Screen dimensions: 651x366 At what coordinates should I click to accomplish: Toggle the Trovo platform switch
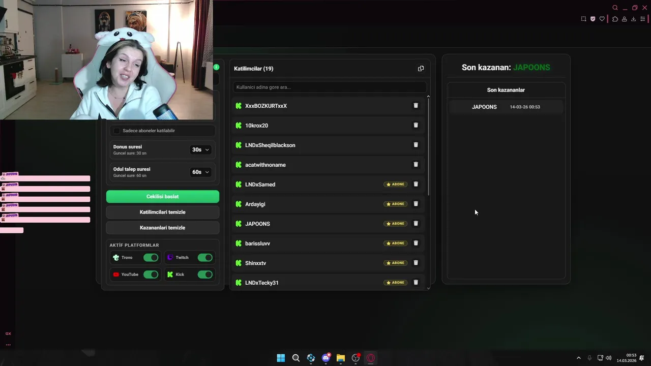[151, 258]
